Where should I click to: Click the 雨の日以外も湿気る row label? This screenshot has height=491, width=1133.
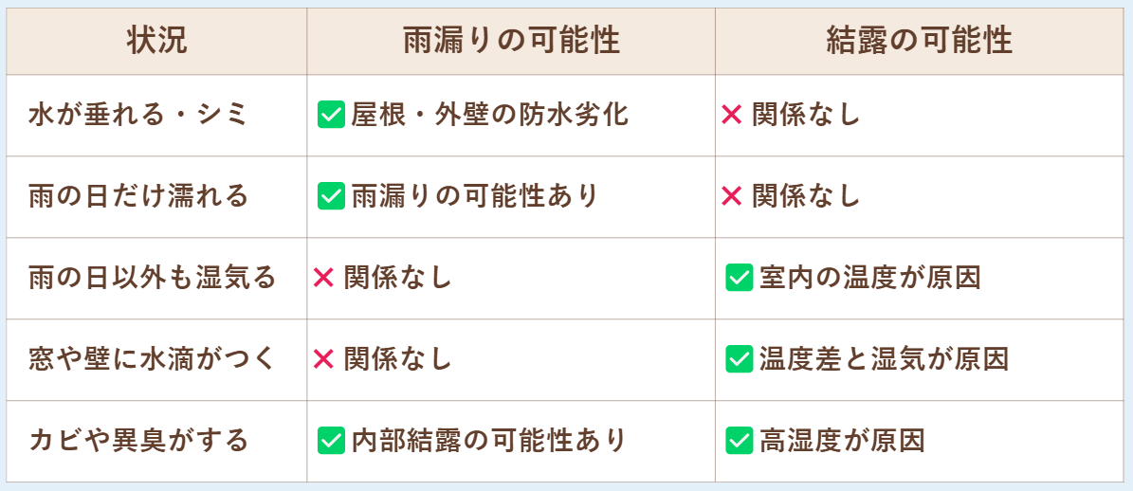tap(153, 279)
